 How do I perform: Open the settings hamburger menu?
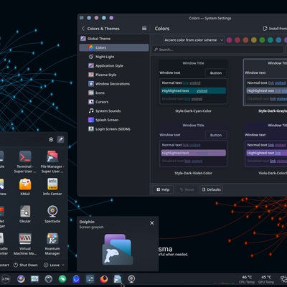click(x=144, y=29)
